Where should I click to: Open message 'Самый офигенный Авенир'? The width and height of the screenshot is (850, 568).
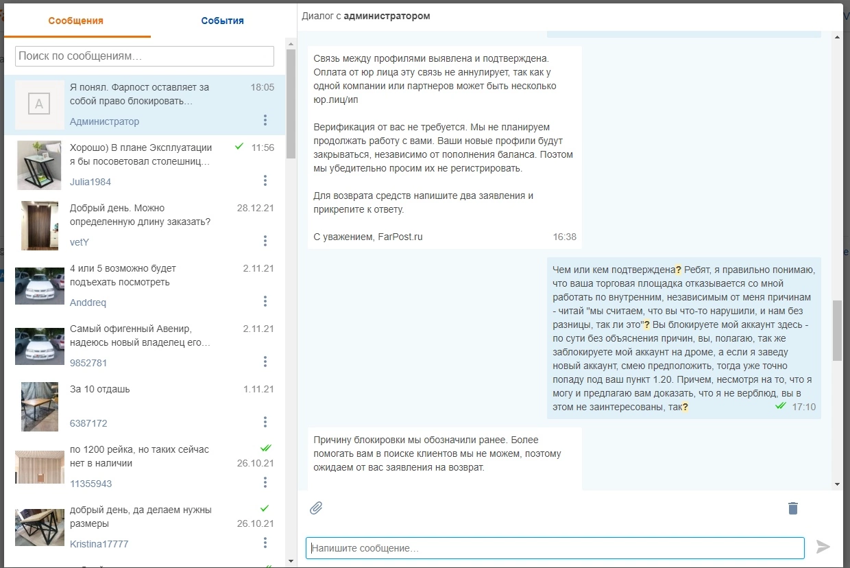(130, 329)
